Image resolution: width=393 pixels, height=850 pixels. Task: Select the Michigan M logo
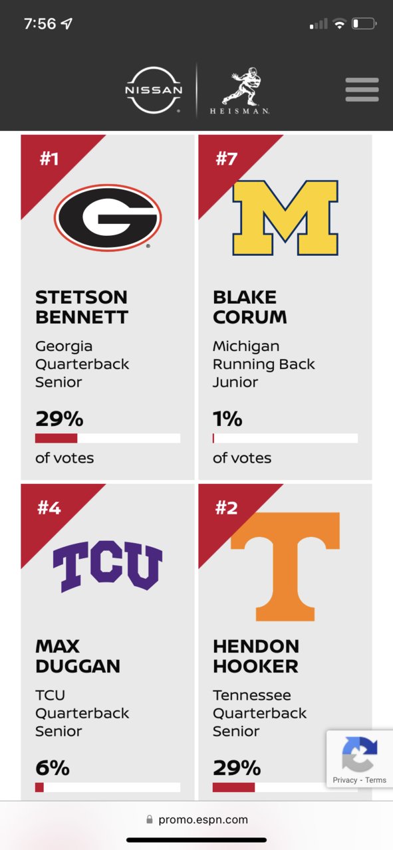[285, 218]
